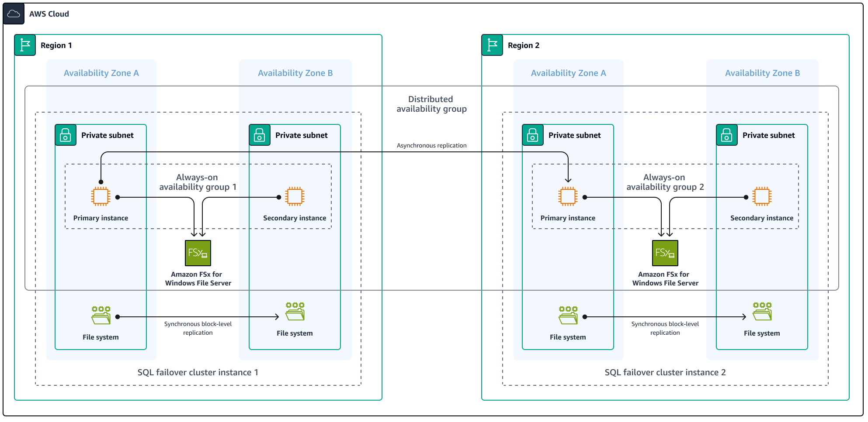Image resolution: width=868 pixels, height=422 pixels.
Task: Select the Availability Zone A header in Region 1
Action: [101, 73]
